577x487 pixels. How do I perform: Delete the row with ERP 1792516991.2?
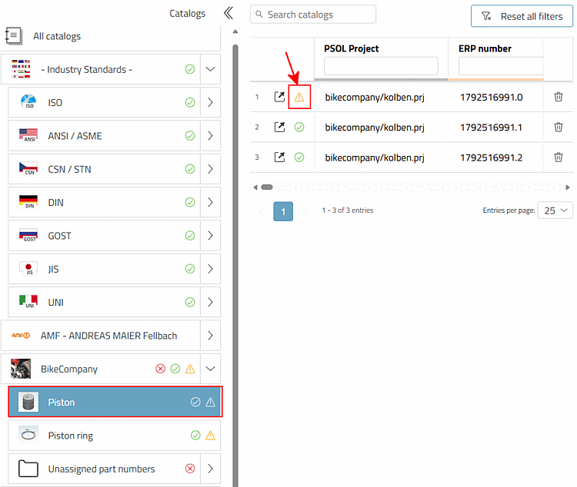pos(559,157)
